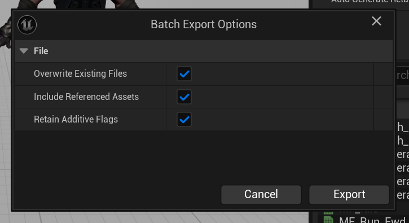Screen dimensions: 409x223
Task: Click the character mesh in the viewport
Action: (78, 4)
